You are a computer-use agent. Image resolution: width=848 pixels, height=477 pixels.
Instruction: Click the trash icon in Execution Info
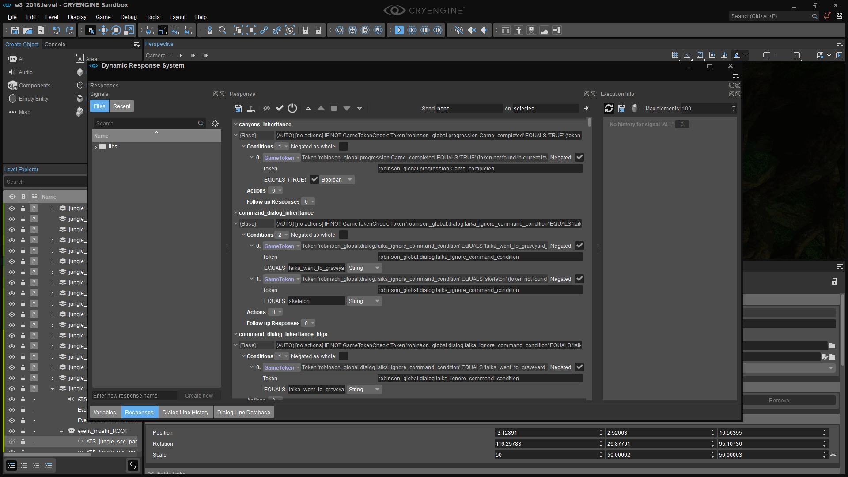click(x=635, y=108)
